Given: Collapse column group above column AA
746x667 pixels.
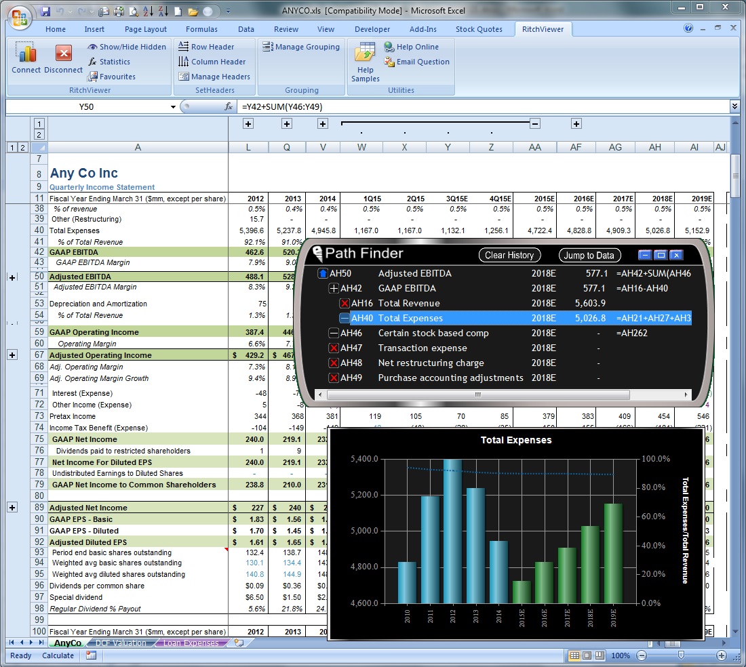Looking at the screenshot, I should pyautogui.click(x=535, y=123).
